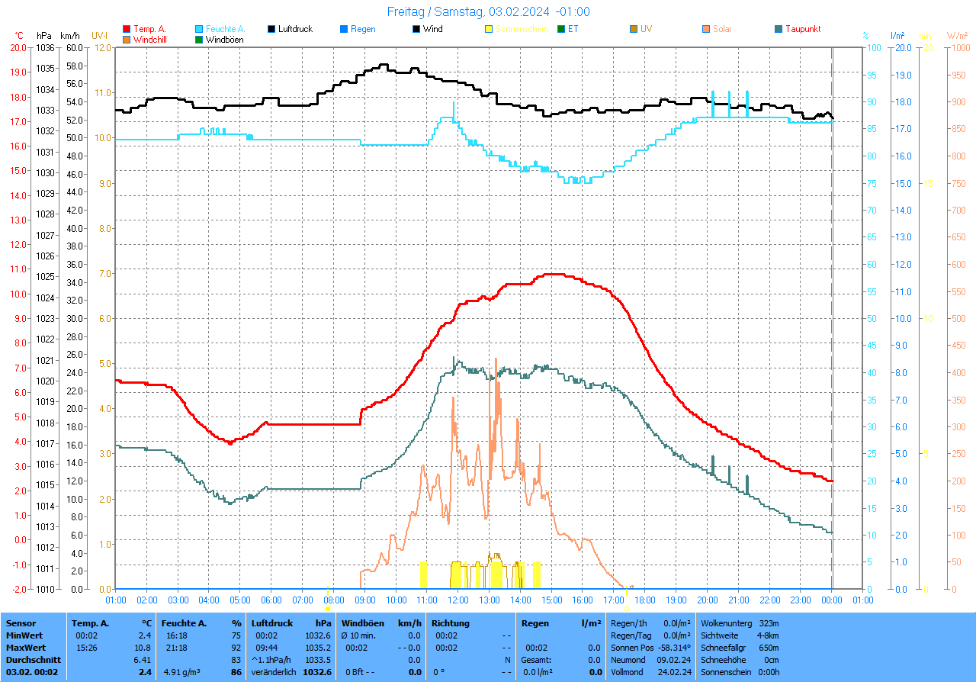Click the '05:00' time axis label
This screenshot has width=976, height=682.
(240, 600)
